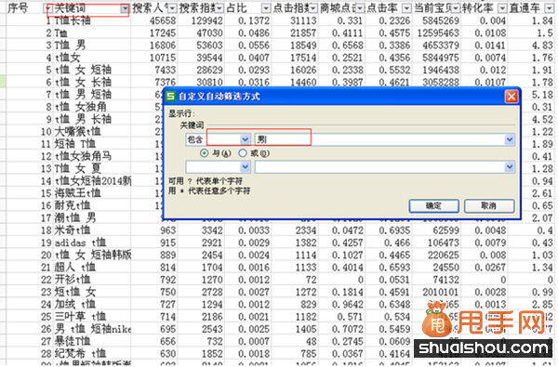The height and width of the screenshot is (367, 558).
Task: Close the 自定义自动筛选方式 dialog
Action: [511, 97]
